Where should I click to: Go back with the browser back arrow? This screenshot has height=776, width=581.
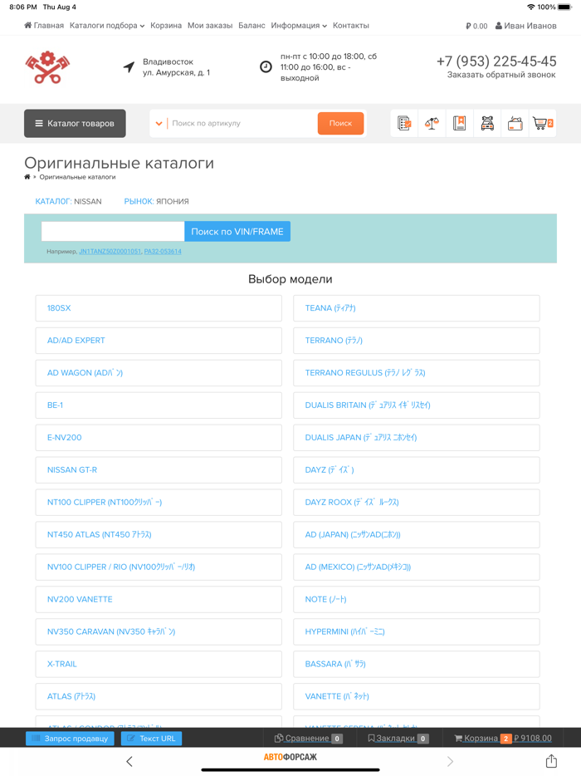tap(129, 761)
